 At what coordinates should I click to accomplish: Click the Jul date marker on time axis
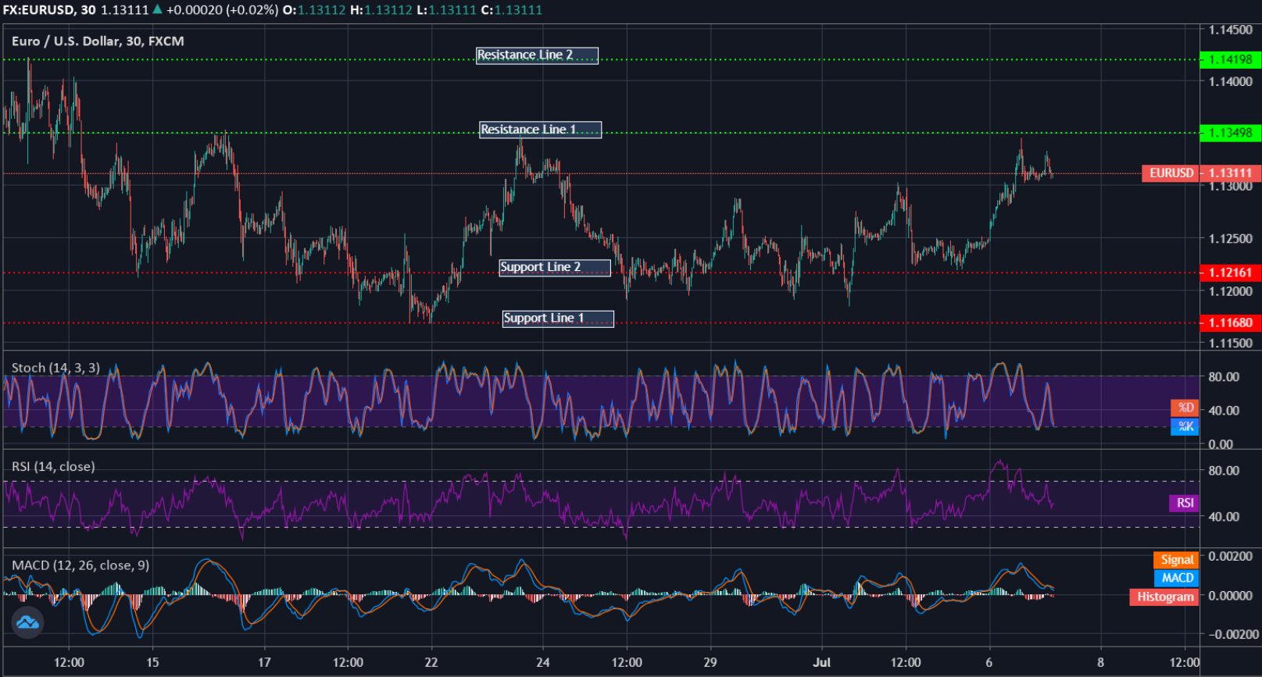pos(821,662)
